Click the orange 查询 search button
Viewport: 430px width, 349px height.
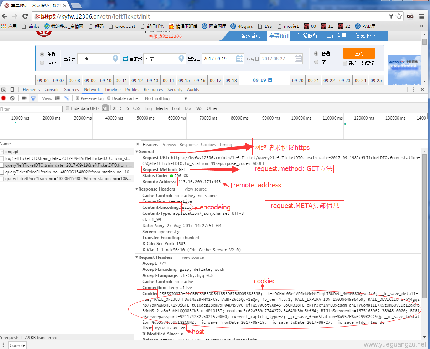click(359, 53)
